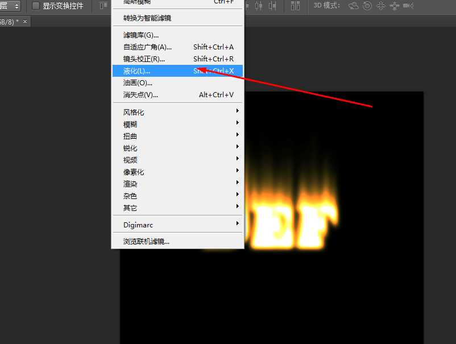Click the align vertical centers icon
This screenshot has width=456, height=344.
pos(259,6)
